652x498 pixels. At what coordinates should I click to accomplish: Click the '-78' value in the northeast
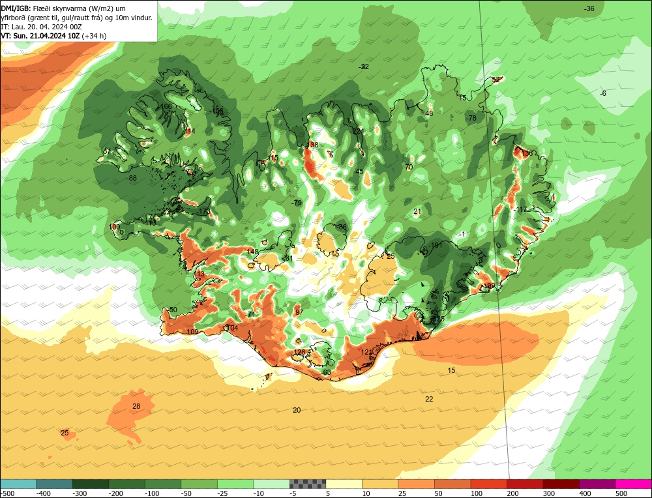pyautogui.click(x=471, y=118)
